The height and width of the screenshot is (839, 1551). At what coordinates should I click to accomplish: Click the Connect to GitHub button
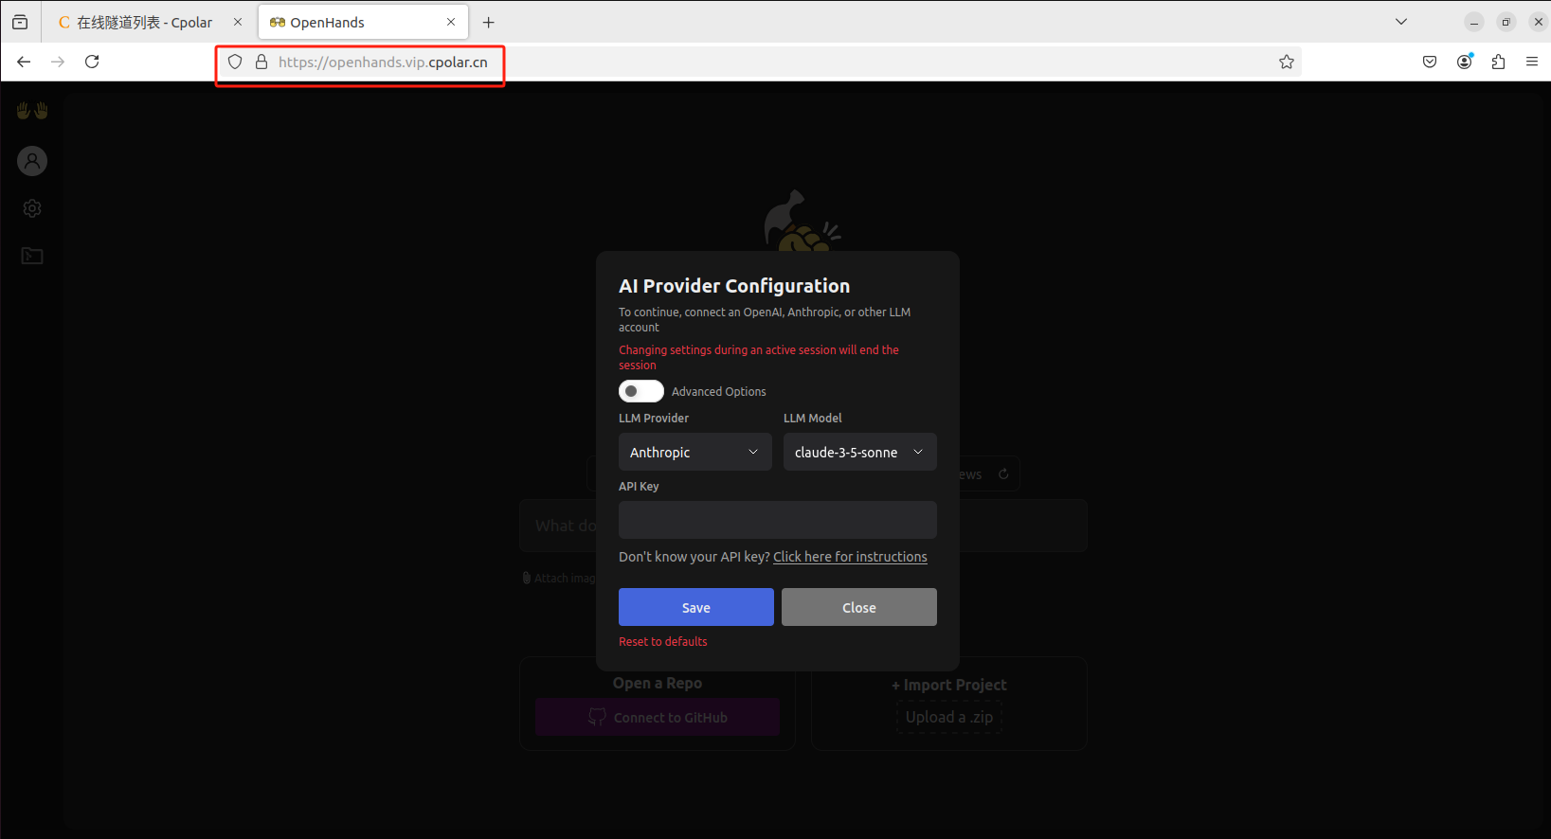click(658, 717)
